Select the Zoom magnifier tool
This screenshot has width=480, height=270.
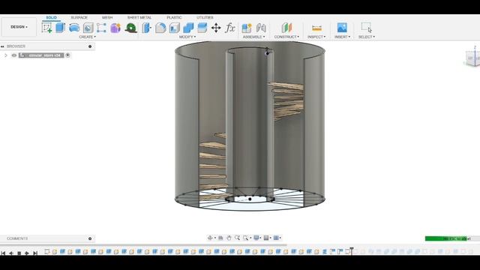[x=237, y=238]
